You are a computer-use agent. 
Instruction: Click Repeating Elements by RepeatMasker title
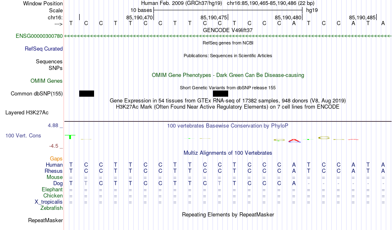(228, 215)
